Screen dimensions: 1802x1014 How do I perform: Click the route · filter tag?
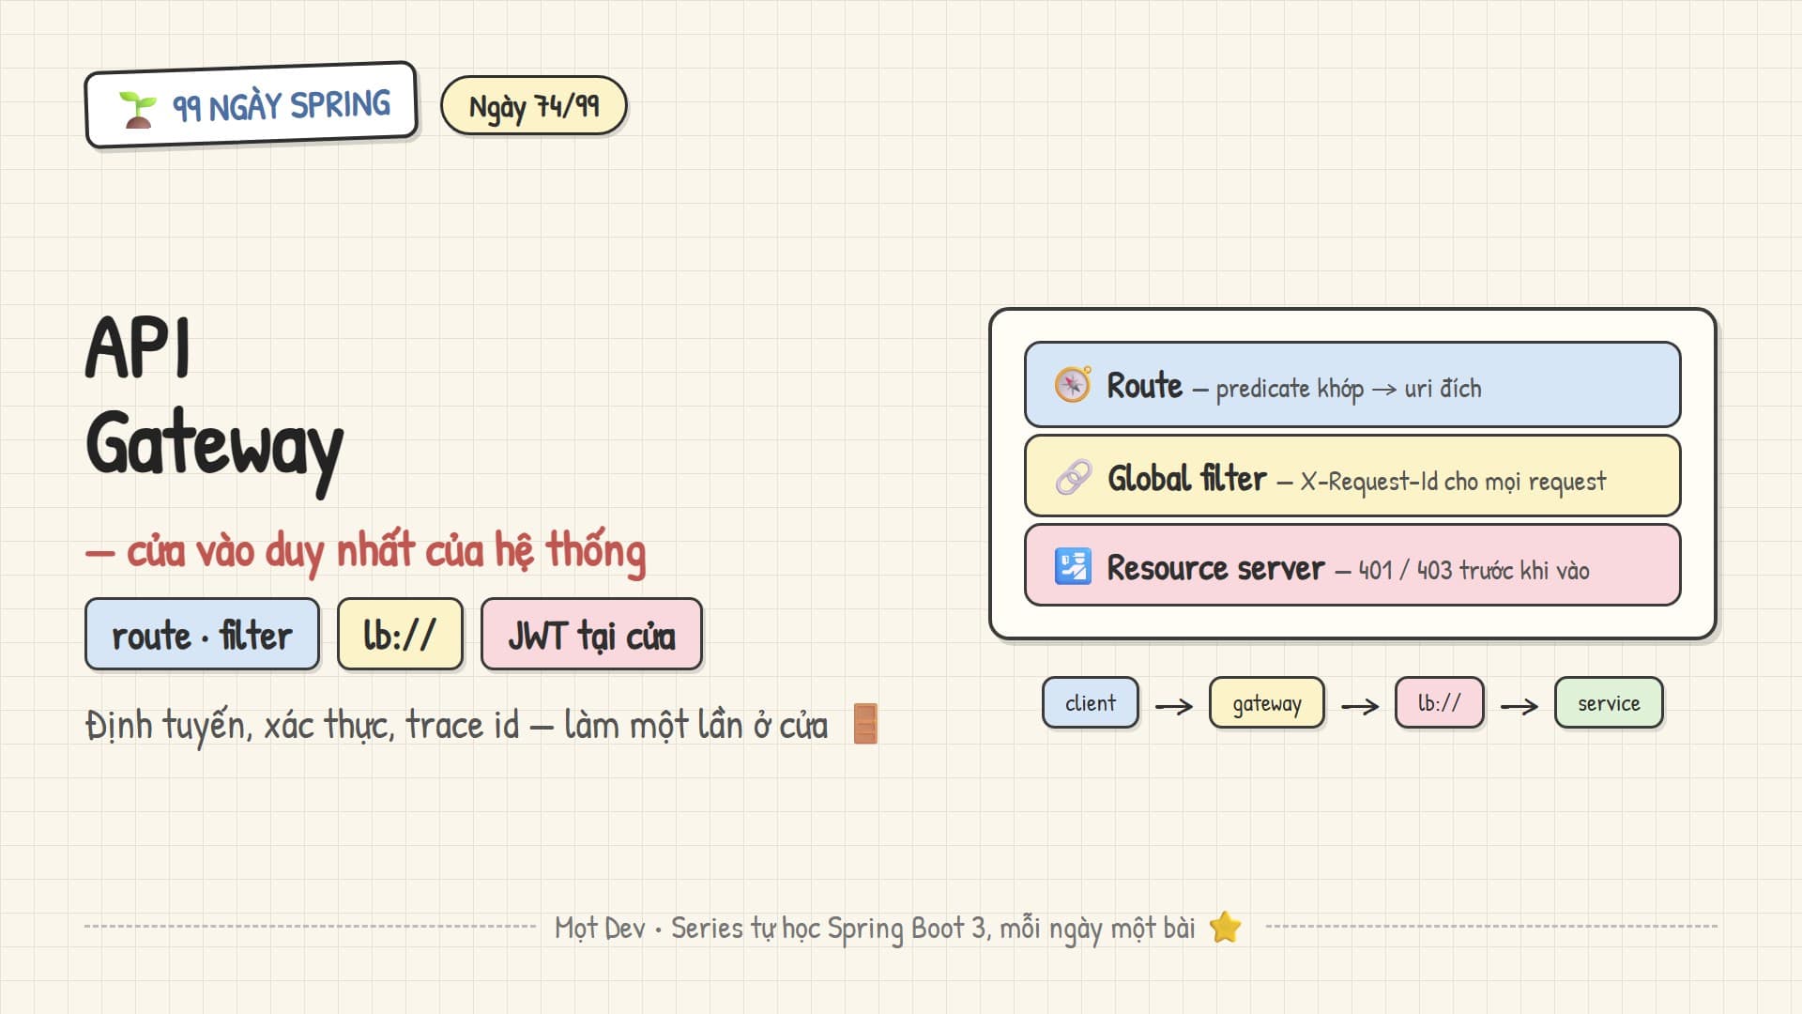pyautogui.click(x=202, y=635)
